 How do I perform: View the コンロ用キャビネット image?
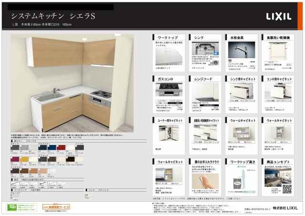(x=278, y=91)
